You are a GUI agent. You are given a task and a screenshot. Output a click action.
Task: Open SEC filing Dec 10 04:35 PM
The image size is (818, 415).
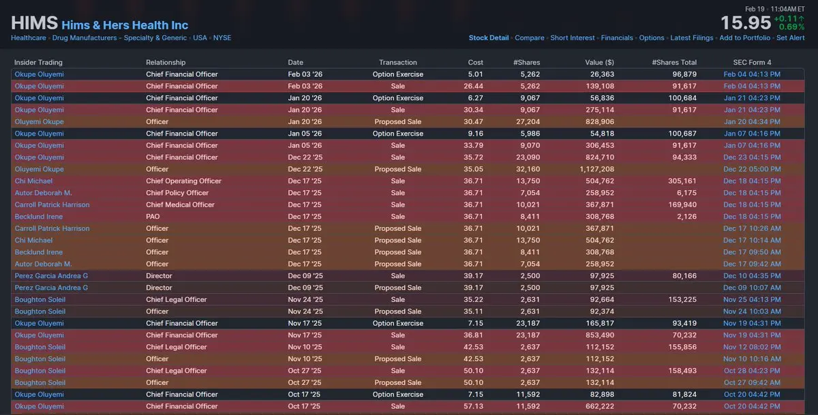click(753, 276)
